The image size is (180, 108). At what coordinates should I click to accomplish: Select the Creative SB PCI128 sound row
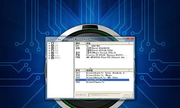tap(102, 55)
